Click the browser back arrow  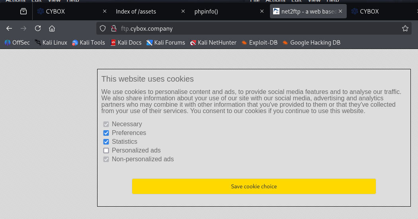(9, 28)
